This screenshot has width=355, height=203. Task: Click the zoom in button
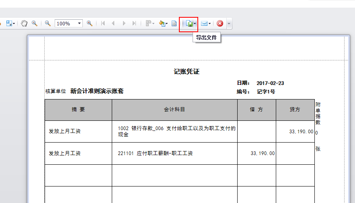click(90, 23)
